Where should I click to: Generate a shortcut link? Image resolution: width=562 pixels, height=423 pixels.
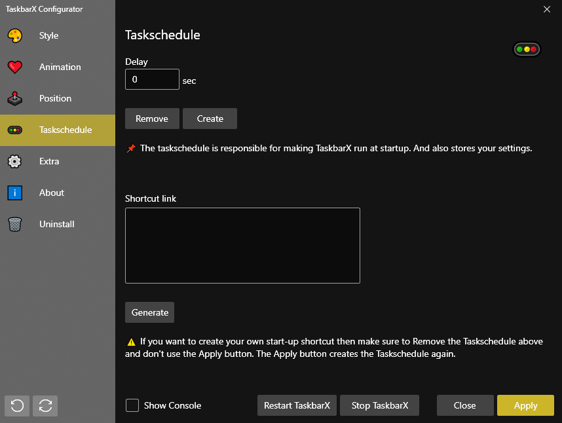tap(149, 312)
